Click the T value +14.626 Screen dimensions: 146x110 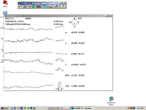click(x=75, y=65)
